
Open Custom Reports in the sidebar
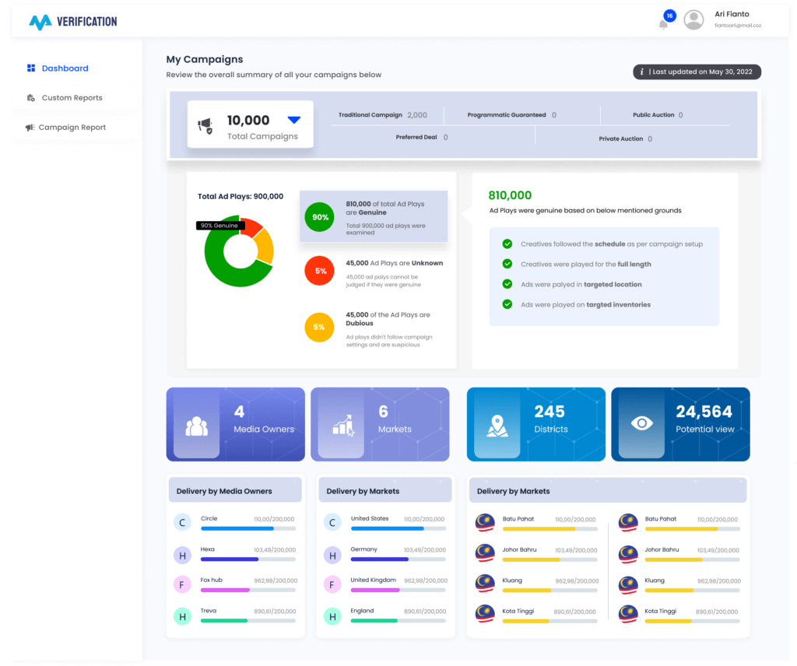pos(72,98)
